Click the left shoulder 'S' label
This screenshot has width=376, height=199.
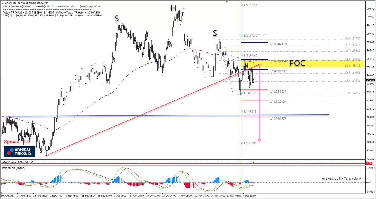[117, 19]
